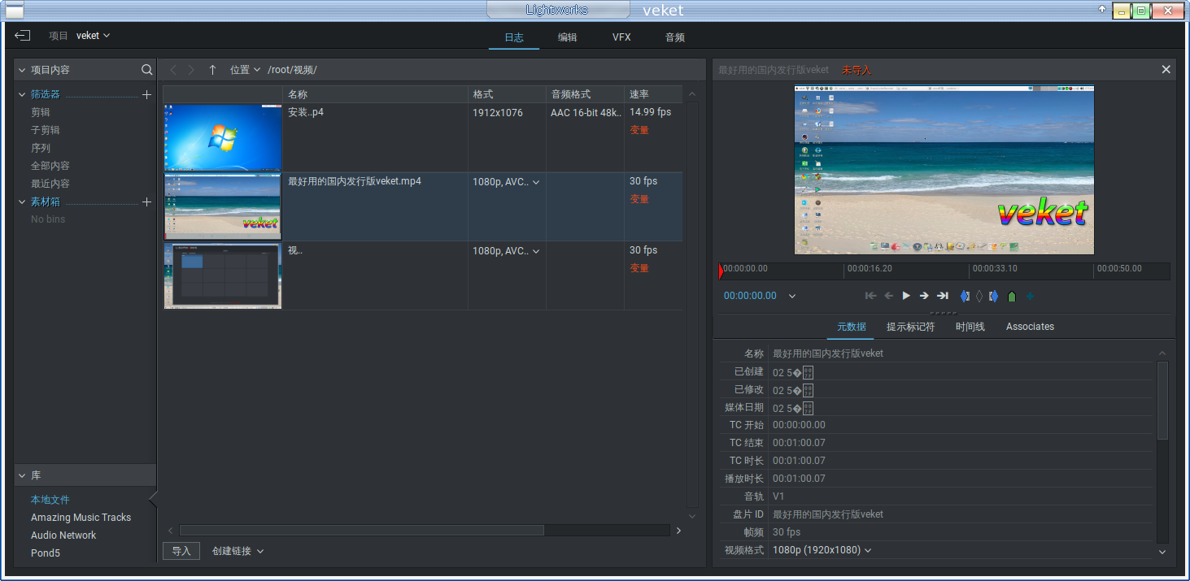Collapse the 项目内容 panel
This screenshot has height=581, width=1190.
(x=22, y=70)
